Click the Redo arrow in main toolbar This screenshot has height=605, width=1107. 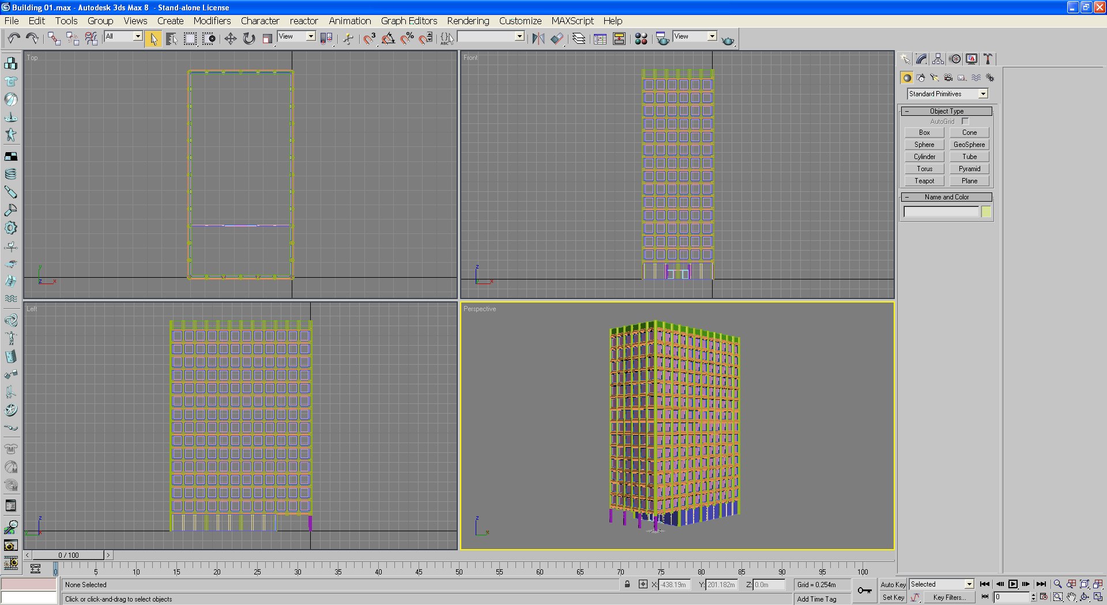(32, 39)
